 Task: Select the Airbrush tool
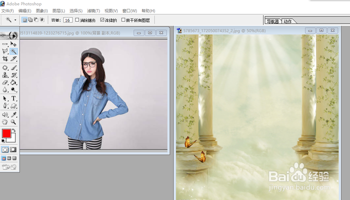(x=5, y=68)
